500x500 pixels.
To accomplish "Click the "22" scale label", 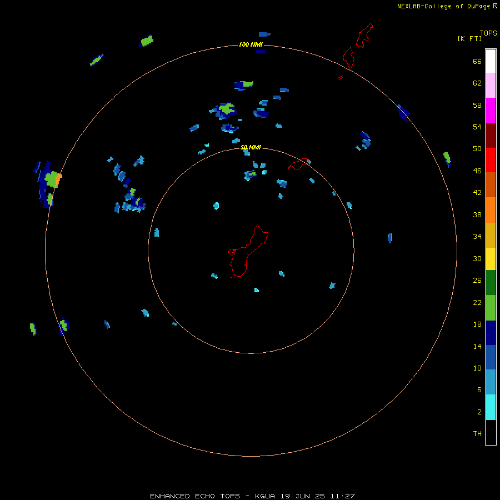I will point(477,302).
